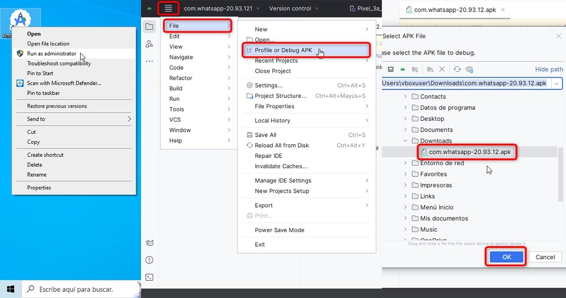Click the Problems exclamation icon in sidebar
The image size is (566, 298).
coord(150,260)
